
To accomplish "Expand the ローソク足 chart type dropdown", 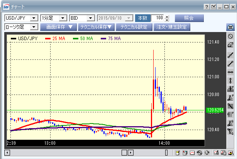I will pyautogui.click(x=34, y=27).
